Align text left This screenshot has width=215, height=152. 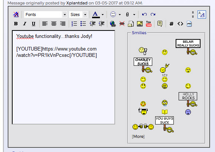click(x=45, y=24)
